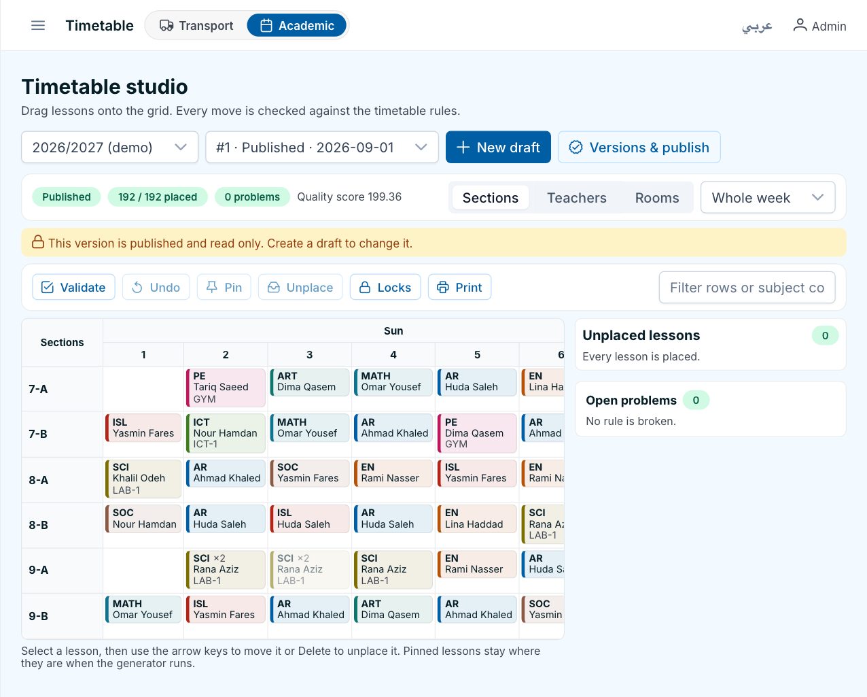The height and width of the screenshot is (697, 867).
Task: Click the Locks button
Action: pyautogui.click(x=385, y=287)
